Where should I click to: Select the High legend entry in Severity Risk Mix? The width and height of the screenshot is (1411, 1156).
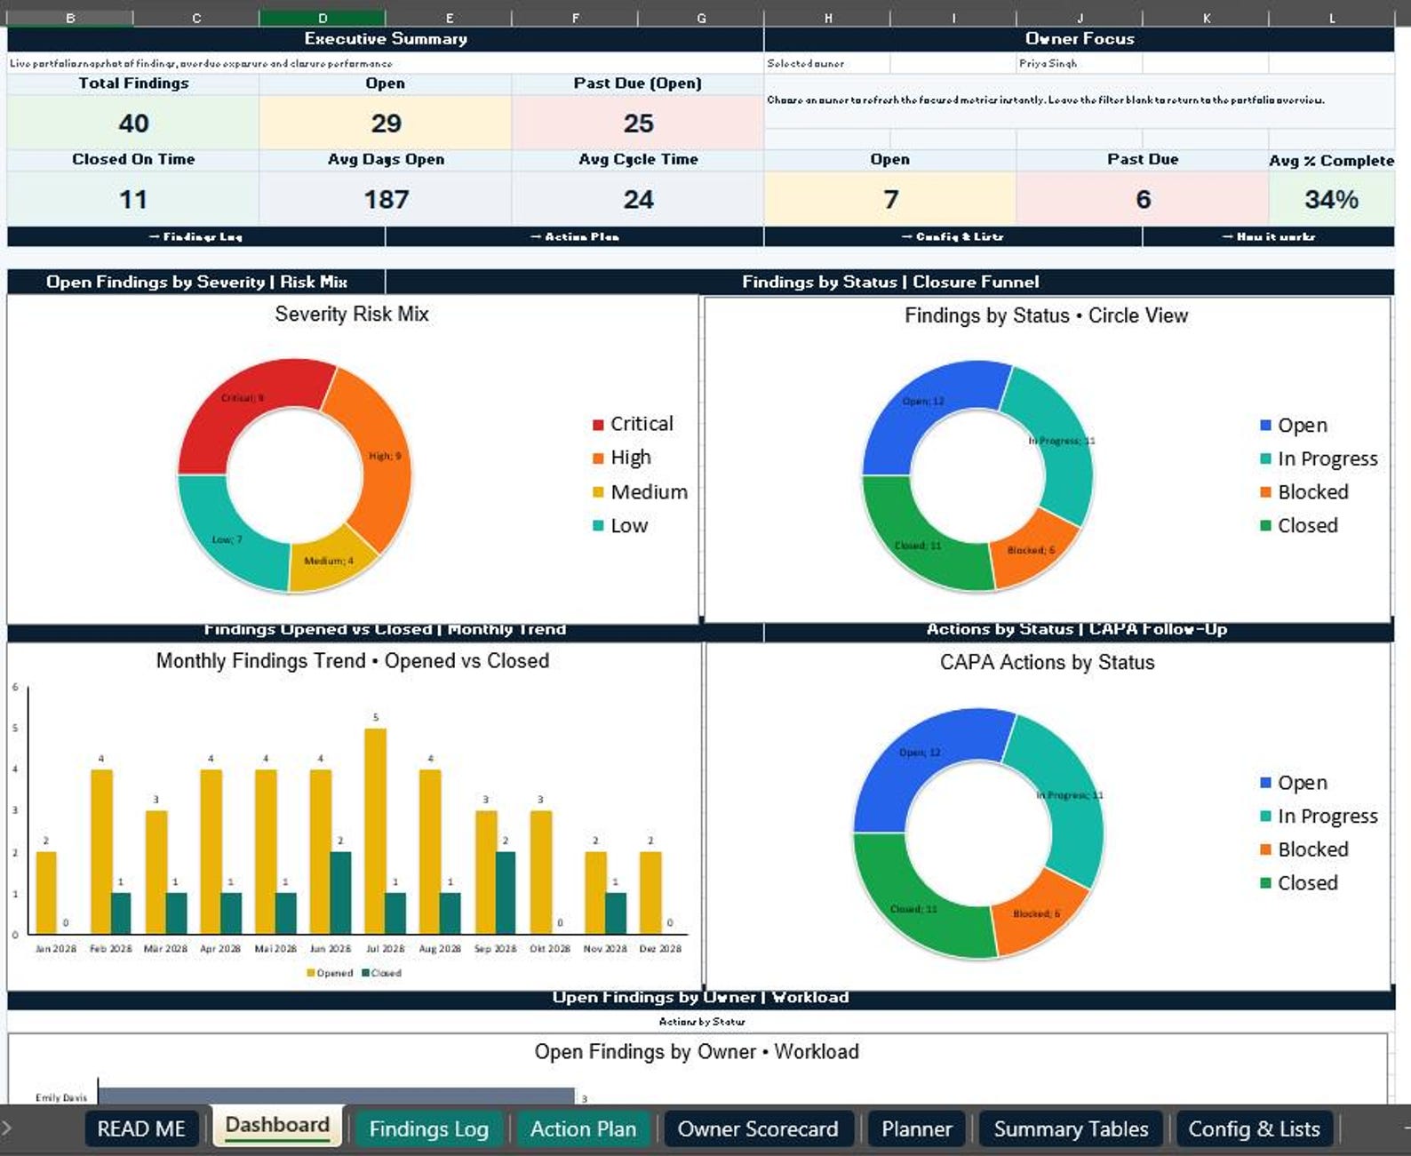(622, 458)
